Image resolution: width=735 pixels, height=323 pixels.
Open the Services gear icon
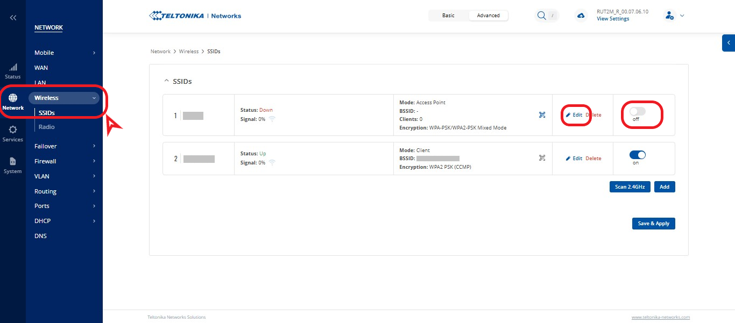point(13,130)
